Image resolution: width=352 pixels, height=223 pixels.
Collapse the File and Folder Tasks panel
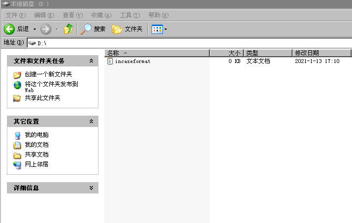click(91, 61)
